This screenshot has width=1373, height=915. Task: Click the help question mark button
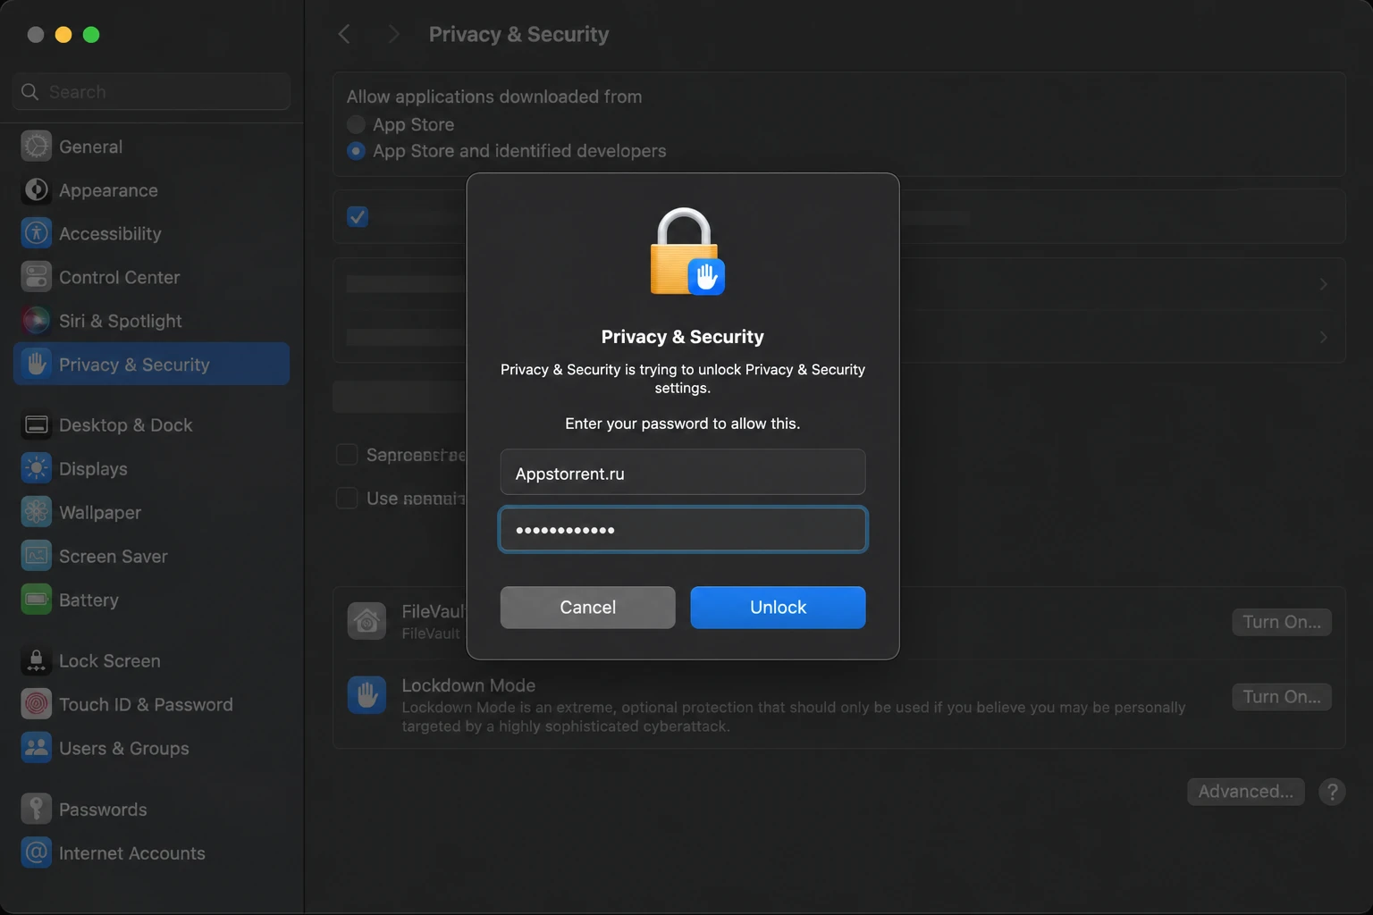click(x=1332, y=792)
